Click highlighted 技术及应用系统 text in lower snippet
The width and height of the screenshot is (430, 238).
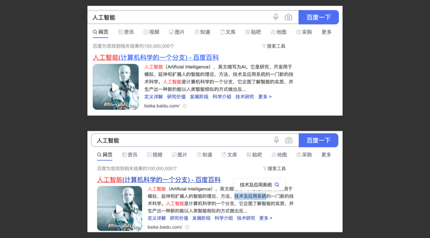(250, 196)
